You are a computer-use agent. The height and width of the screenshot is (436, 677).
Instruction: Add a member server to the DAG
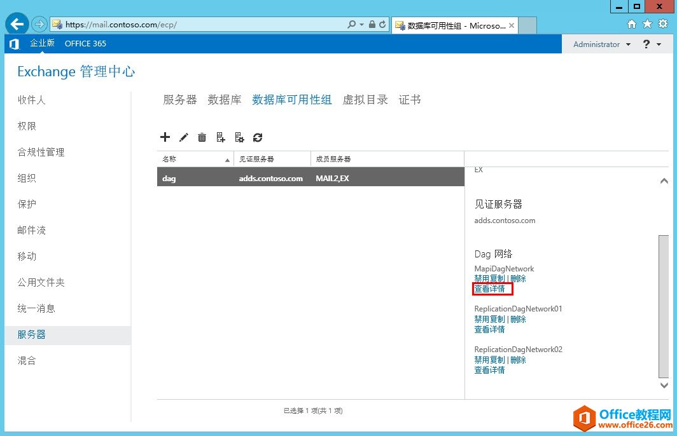(220, 137)
